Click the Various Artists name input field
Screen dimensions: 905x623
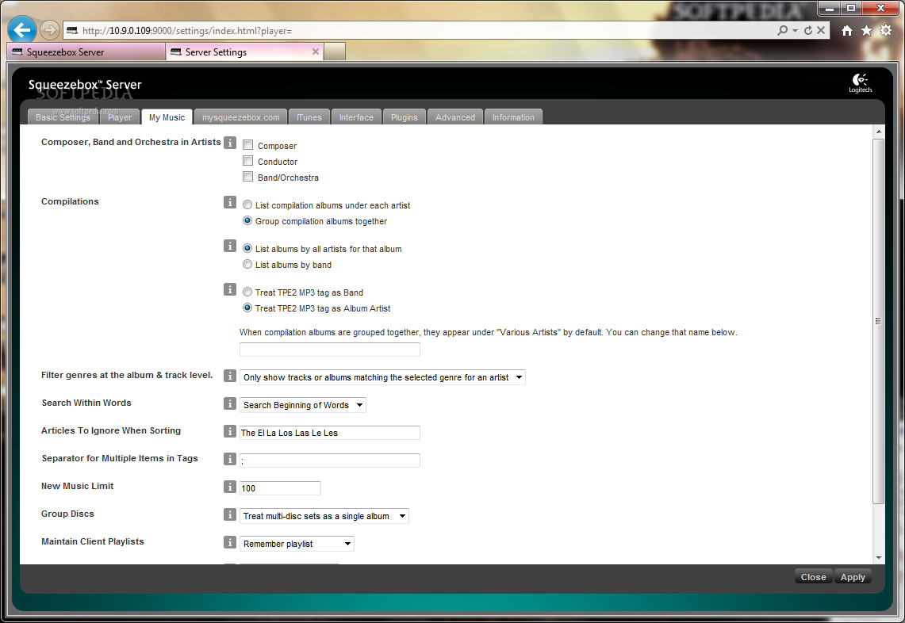330,349
